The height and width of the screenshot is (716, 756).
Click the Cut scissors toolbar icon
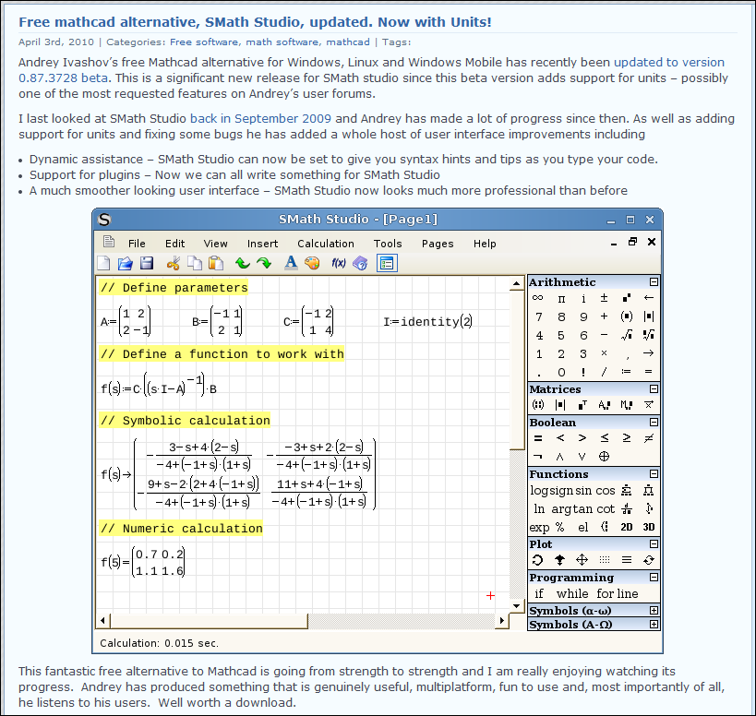point(173,264)
